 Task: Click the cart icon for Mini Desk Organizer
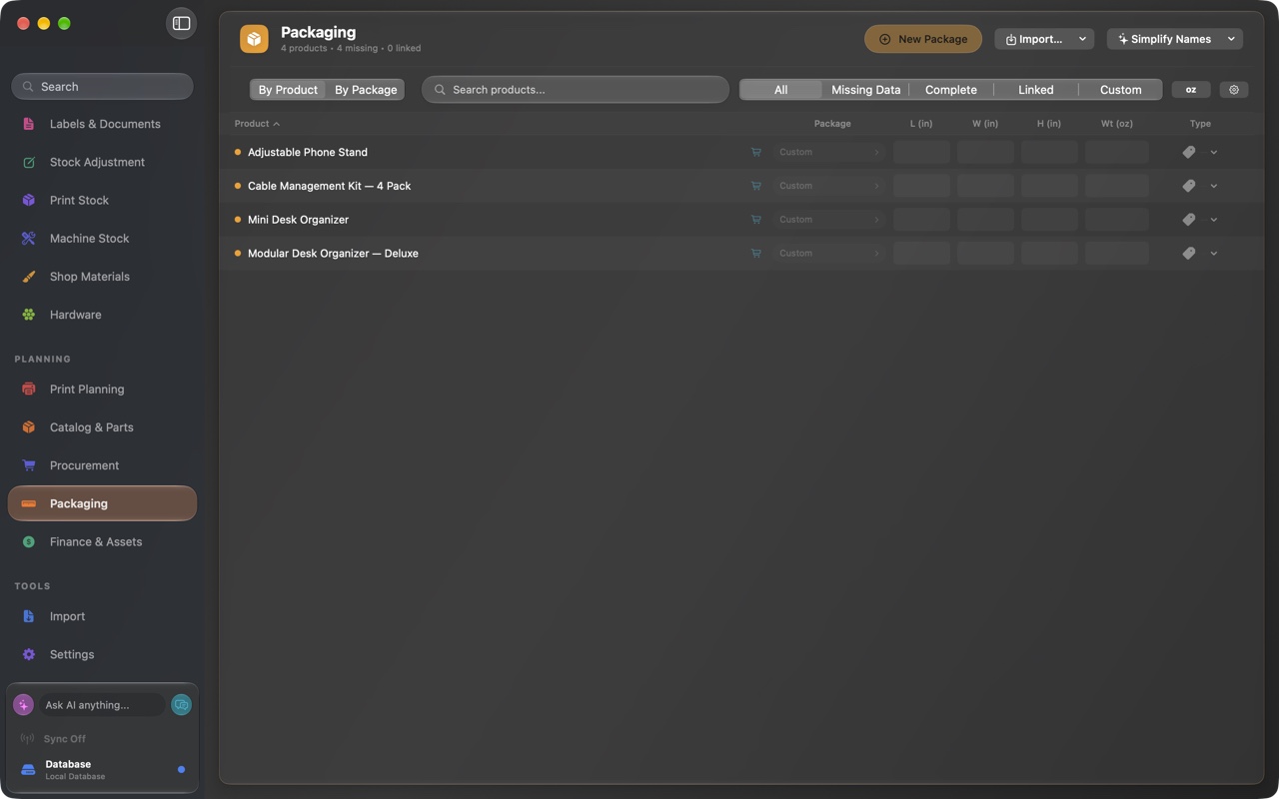point(755,220)
